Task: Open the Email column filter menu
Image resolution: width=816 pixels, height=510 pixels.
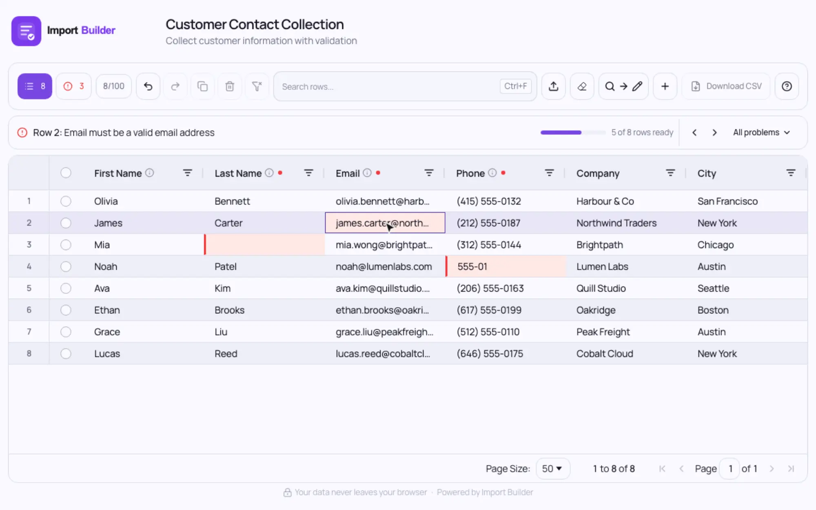Action: pos(429,173)
